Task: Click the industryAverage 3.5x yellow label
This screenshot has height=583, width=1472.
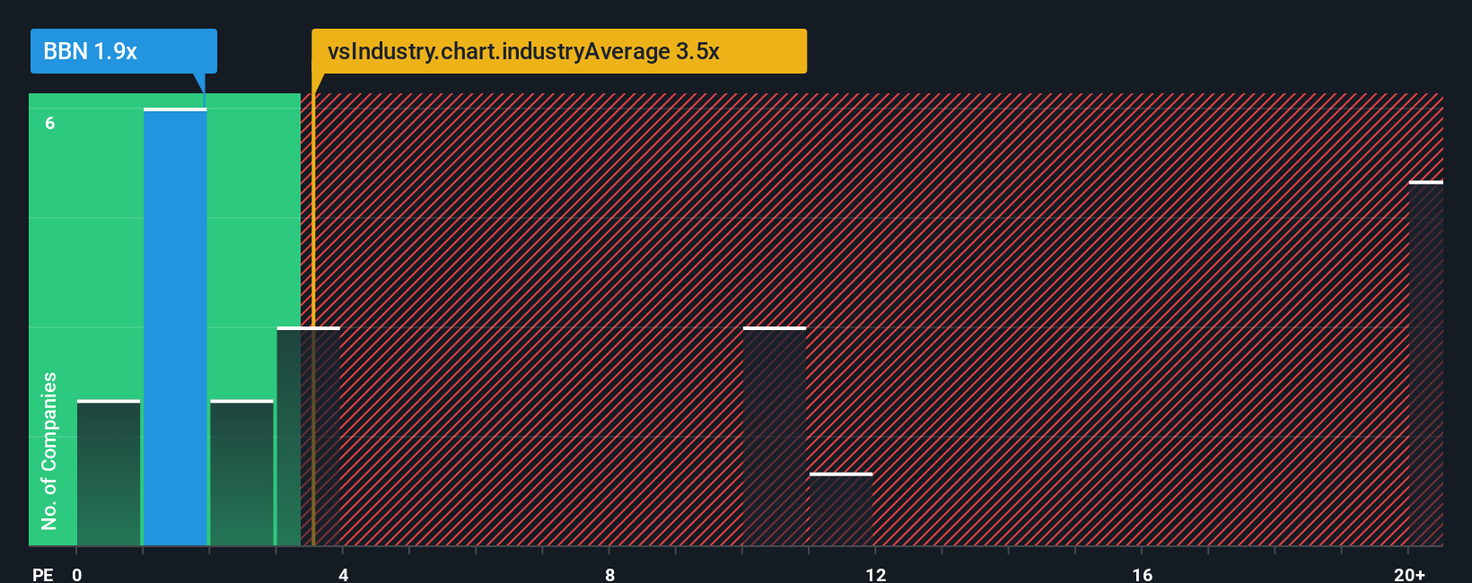Action: coord(559,51)
